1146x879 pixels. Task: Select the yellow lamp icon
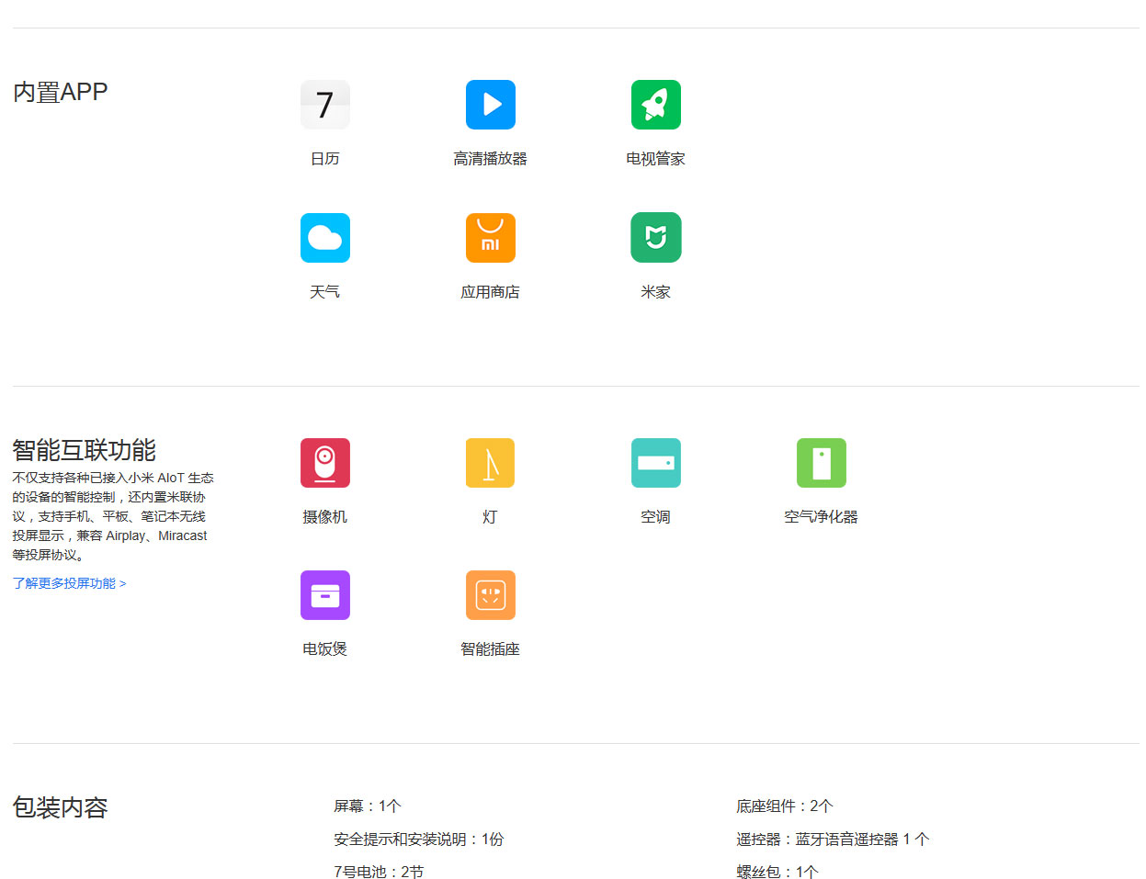490,463
